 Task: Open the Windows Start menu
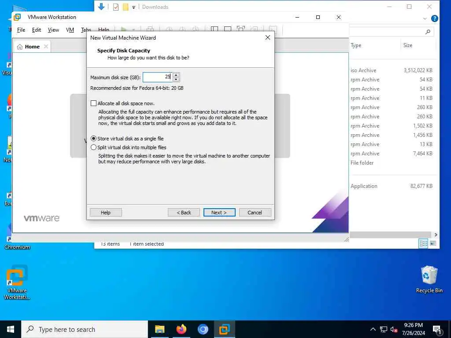[11, 329]
